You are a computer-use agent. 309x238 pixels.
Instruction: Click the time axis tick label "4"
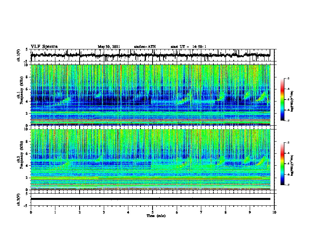point(128,212)
